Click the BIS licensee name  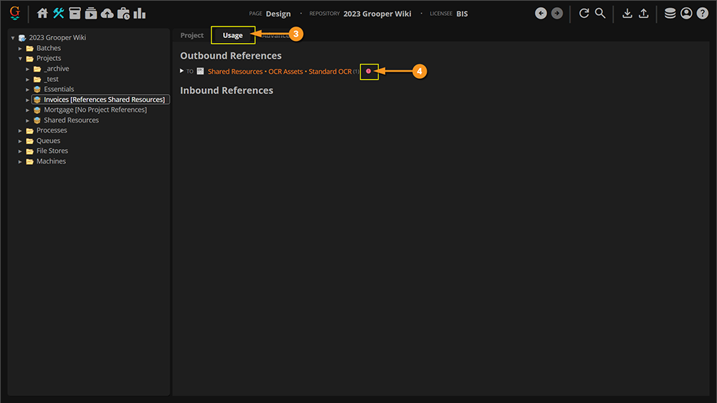point(462,14)
